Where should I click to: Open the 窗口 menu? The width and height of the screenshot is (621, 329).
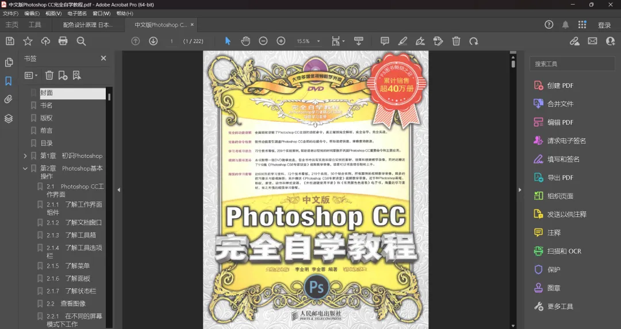[x=102, y=13]
